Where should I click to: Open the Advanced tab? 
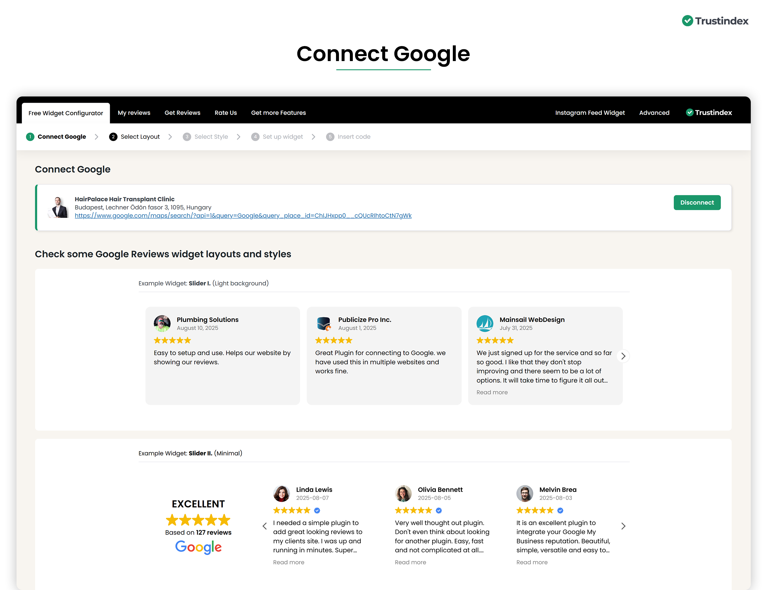tap(654, 113)
